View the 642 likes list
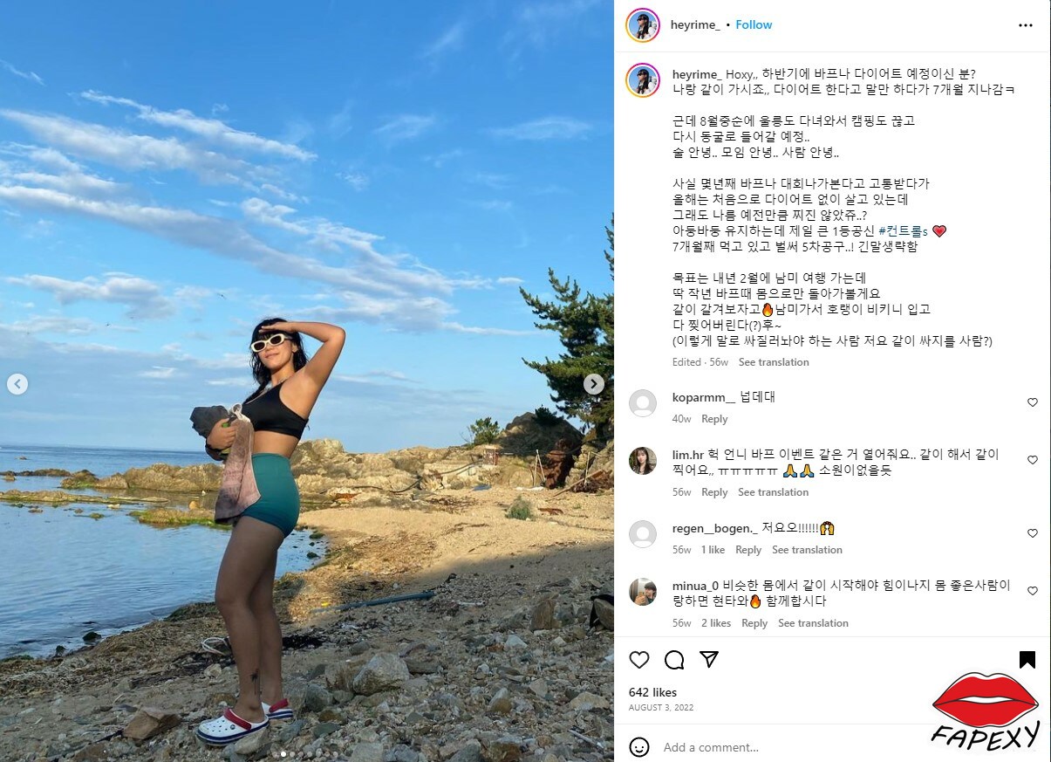This screenshot has width=1051, height=762. [x=652, y=692]
